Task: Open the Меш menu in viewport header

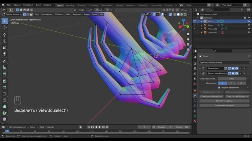Action: click(x=68, y=14)
